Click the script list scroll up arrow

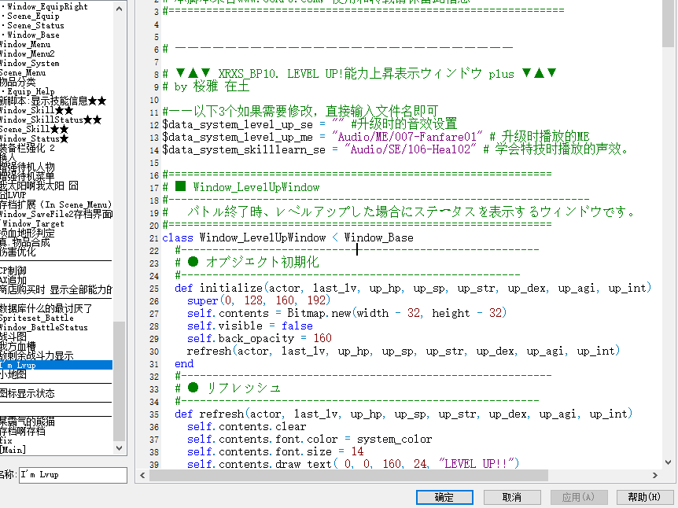(x=120, y=9)
